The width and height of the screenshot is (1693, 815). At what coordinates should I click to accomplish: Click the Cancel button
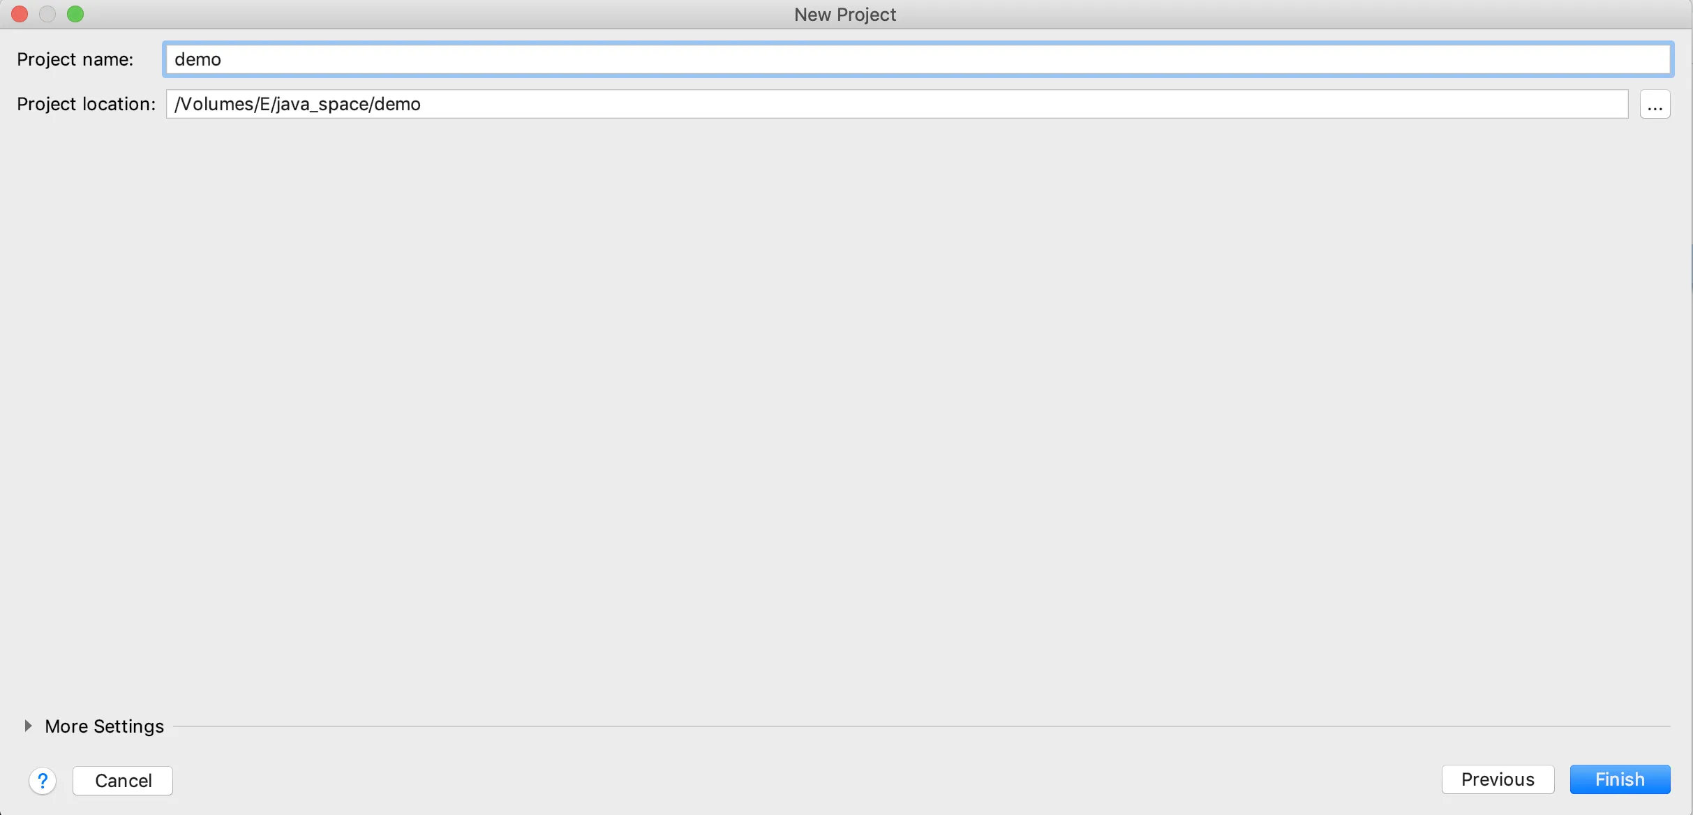click(x=123, y=780)
